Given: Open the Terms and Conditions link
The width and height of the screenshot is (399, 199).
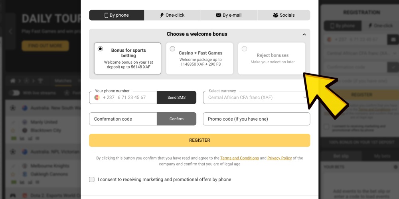Looking at the screenshot, I should (239, 158).
